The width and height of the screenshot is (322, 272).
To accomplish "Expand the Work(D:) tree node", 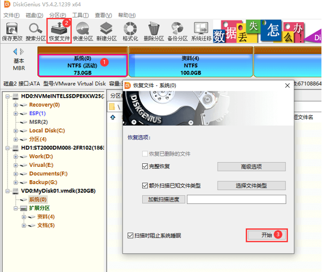I will [16, 156].
